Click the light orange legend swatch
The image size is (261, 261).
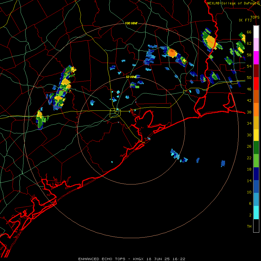tap(256, 110)
